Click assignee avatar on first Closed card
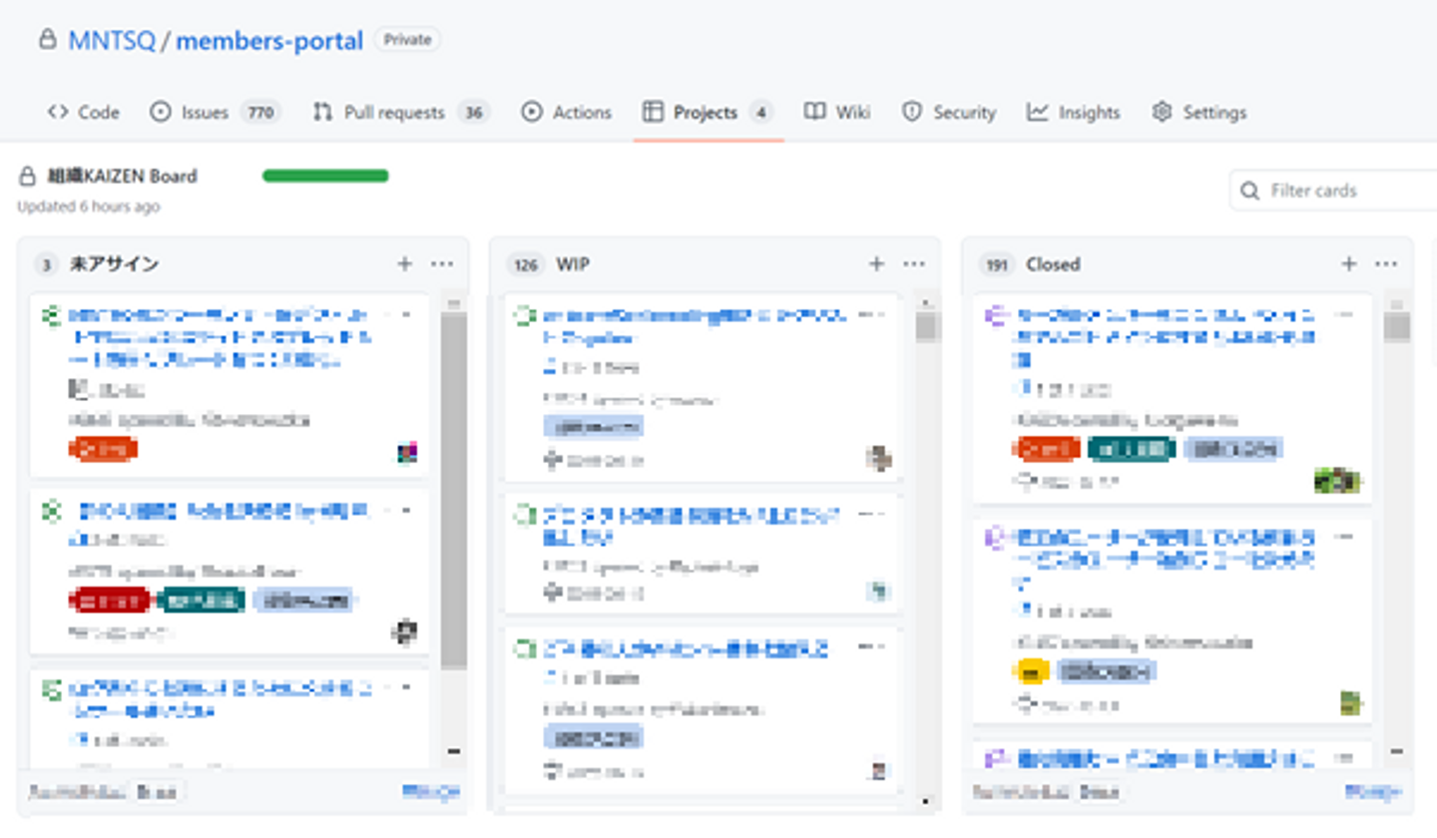Screen dimensions: 1437x838 click(1338, 480)
